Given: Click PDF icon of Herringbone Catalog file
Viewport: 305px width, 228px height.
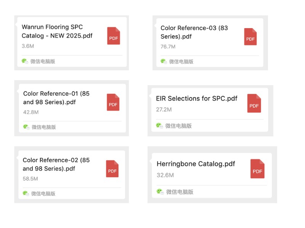Looking at the screenshot, I should click(257, 169).
